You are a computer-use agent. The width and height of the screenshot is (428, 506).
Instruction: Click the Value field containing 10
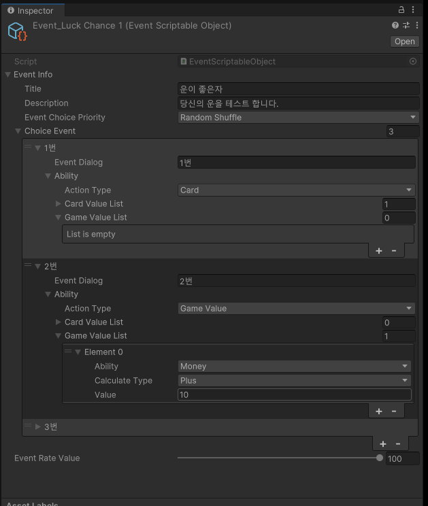[x=295, y=394]
